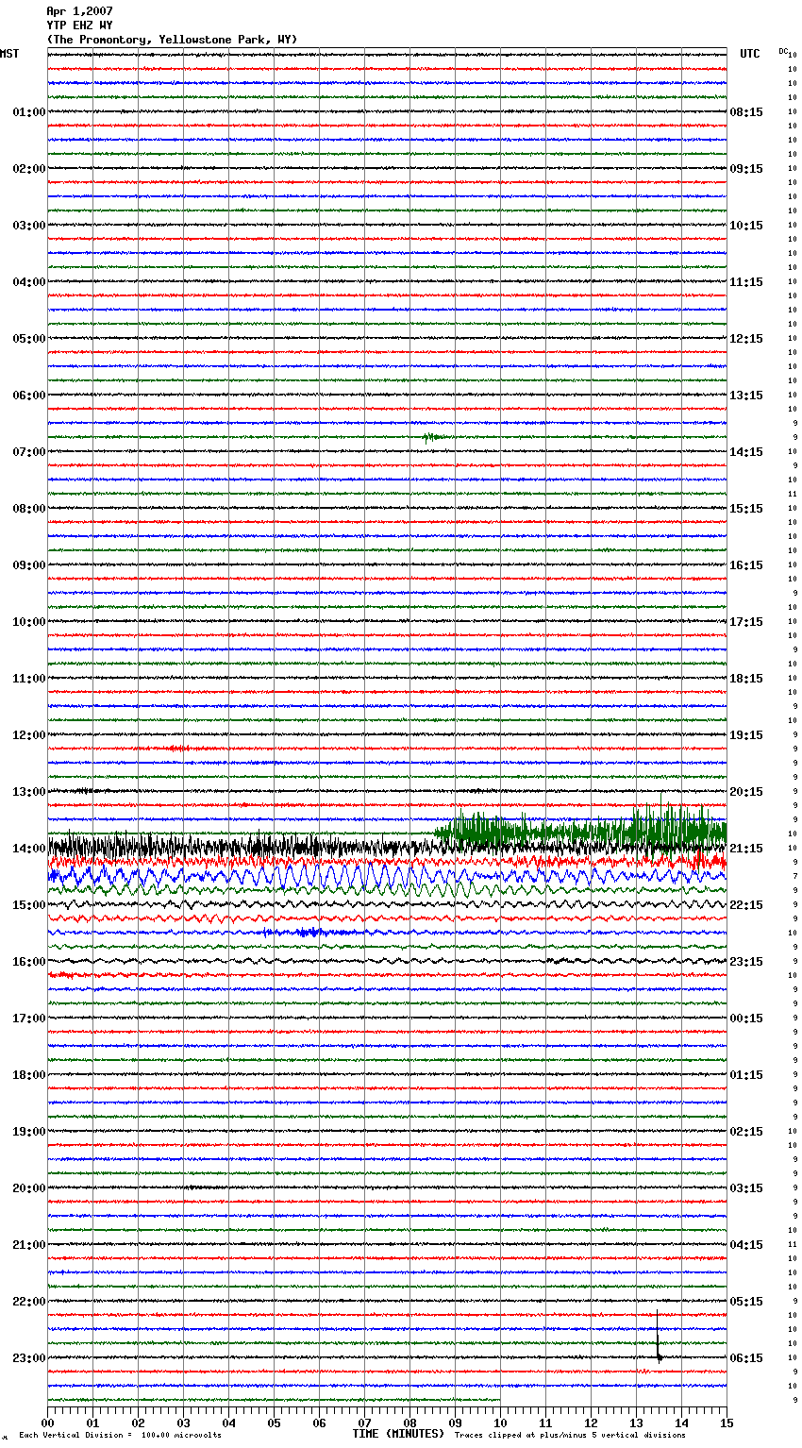
Task: Click the 08:15 UTC time label
Action: [746, 112]
